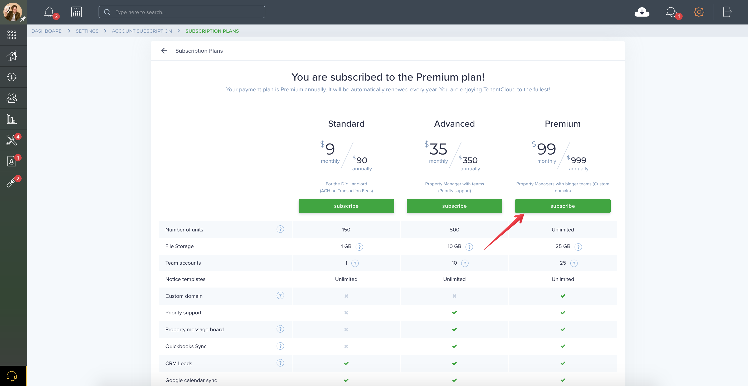Click the Premium plan heading
Screen dimensions: 748x386
tap(562, 124)
